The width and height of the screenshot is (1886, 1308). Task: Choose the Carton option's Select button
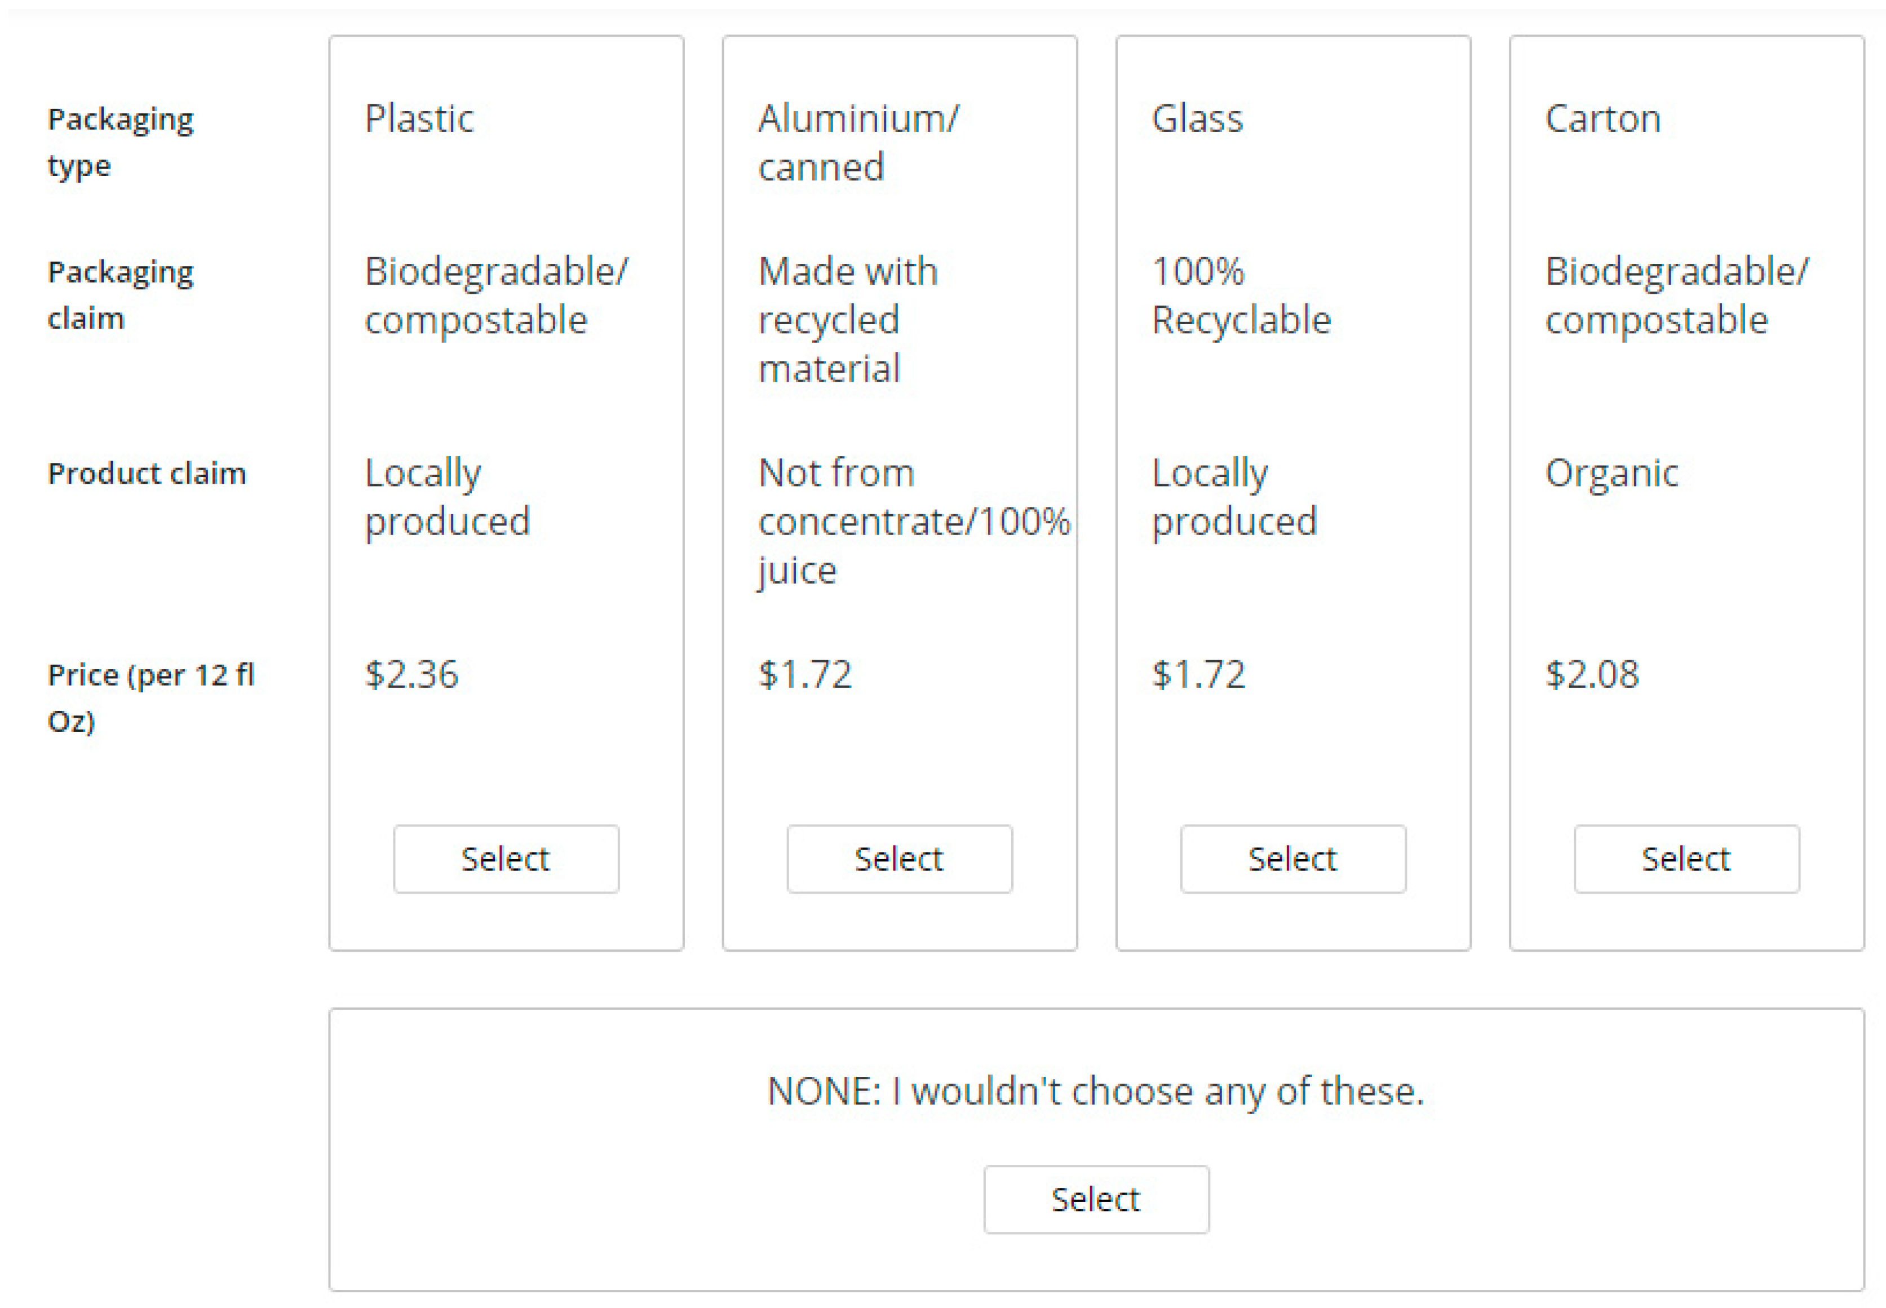pyautogui.click(x=1686, y=859)
